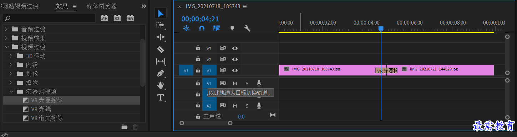Hide V3 track output eye
517x137 pixels.
coord(235,48)
